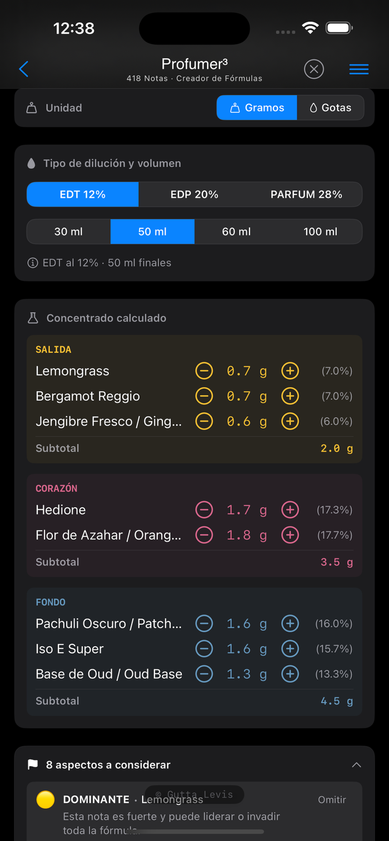The height and width of the screenshot is (841, 389).
Task: Tap the circled X icon in header
Action: (x=314, y=69)
